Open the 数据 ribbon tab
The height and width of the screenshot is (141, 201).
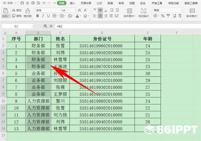(x=110, y=3)
